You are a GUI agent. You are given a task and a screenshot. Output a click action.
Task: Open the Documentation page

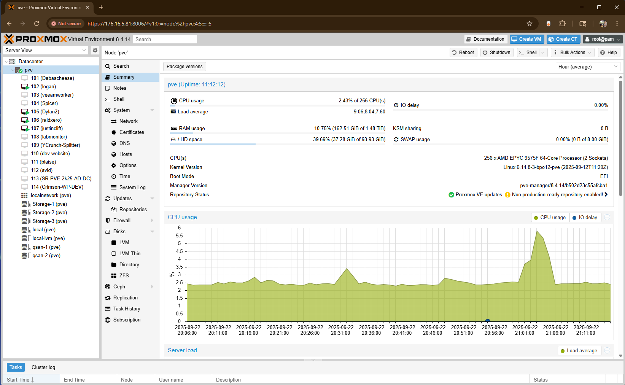485,39
